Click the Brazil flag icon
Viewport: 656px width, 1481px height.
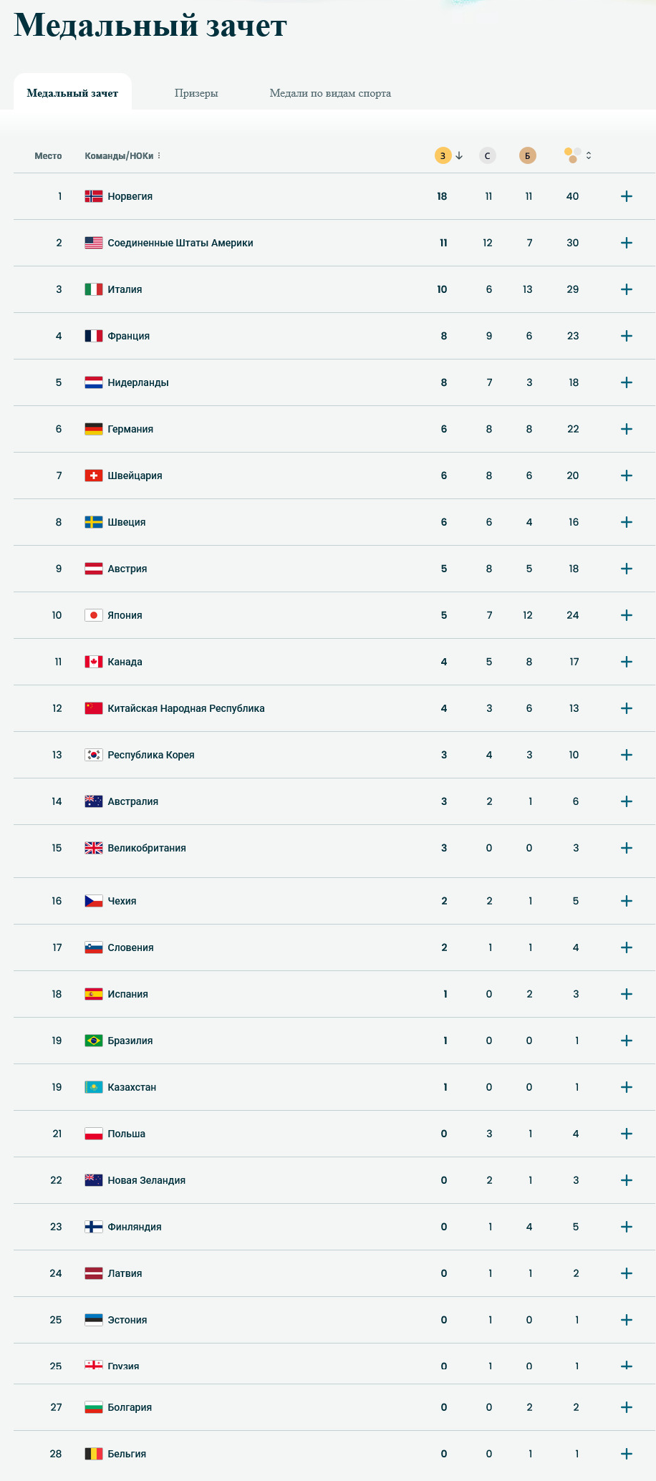click(94, 1041)
